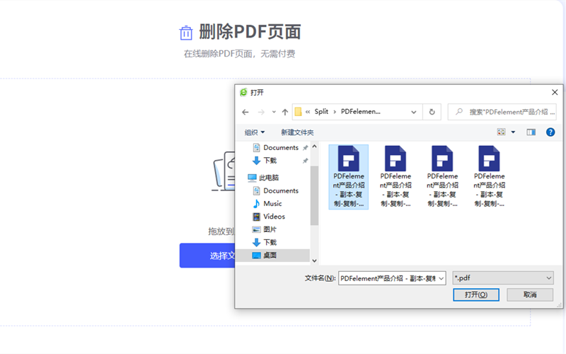The image size is (566, 354).
Task: Go up one folder level with the up arrow
Action: coord(284,112)
